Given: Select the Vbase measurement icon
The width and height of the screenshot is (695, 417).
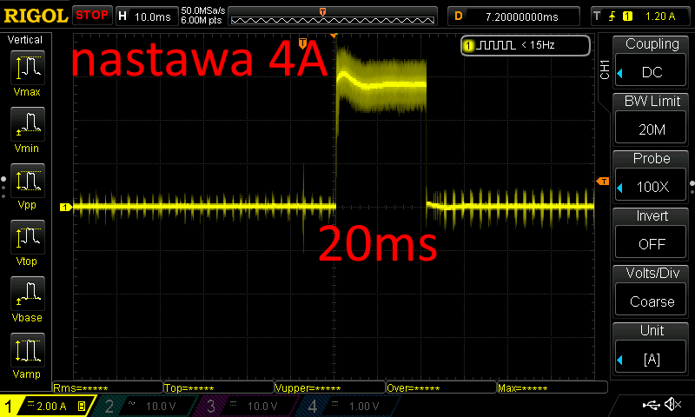Looking at the screenshot, I should click(28, 294).
